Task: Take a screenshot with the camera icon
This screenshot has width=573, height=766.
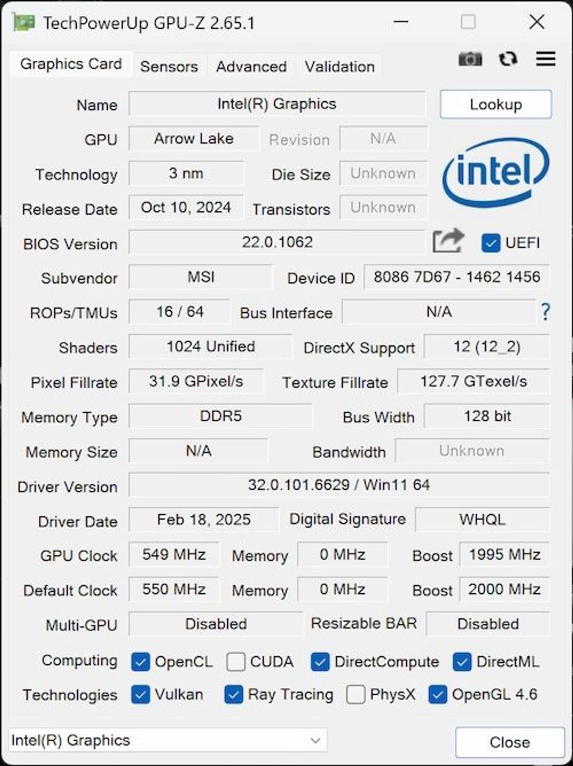Action: click(470, 59)
